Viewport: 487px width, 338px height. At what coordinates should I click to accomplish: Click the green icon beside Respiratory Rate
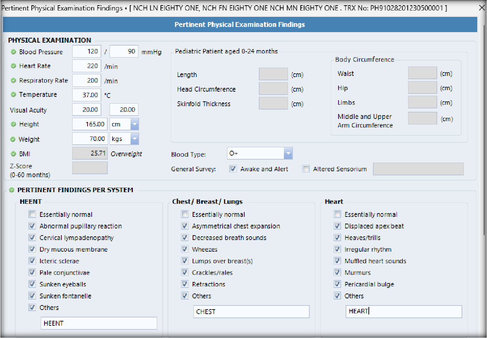tap(13, 81)
